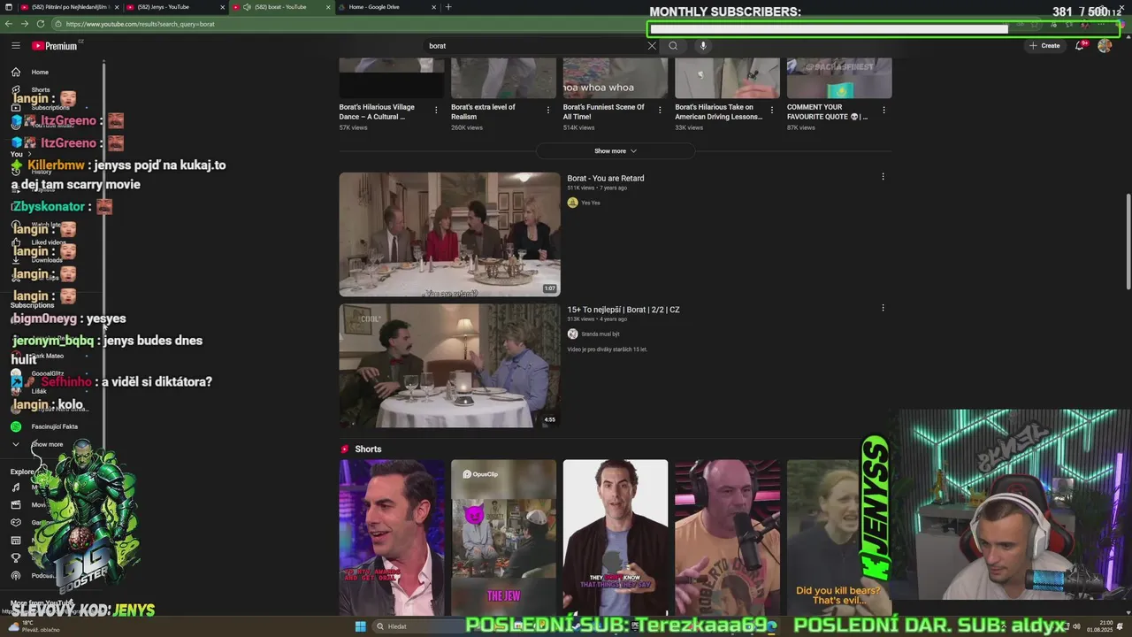Screen dimensions: 1132x637
Task: Open the News explore icon in sidebar
Action: pos(15,541)
